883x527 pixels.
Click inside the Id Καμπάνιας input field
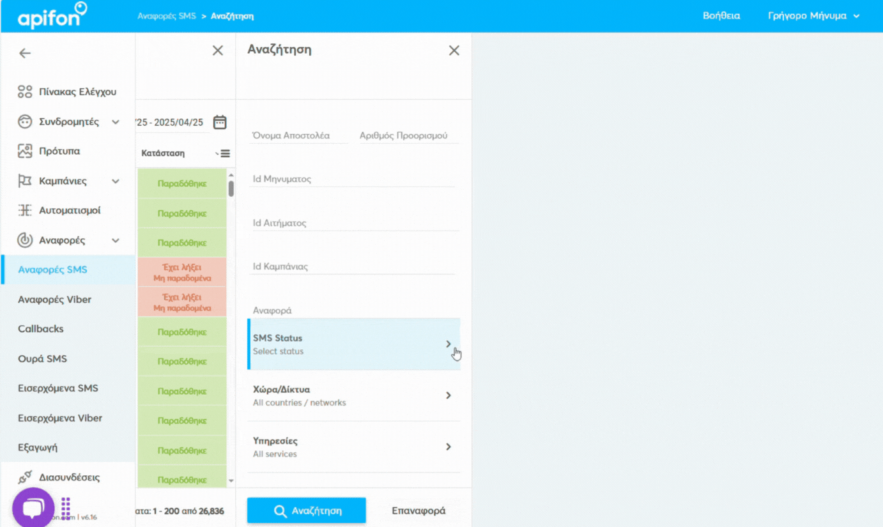(x=351, y=266)
